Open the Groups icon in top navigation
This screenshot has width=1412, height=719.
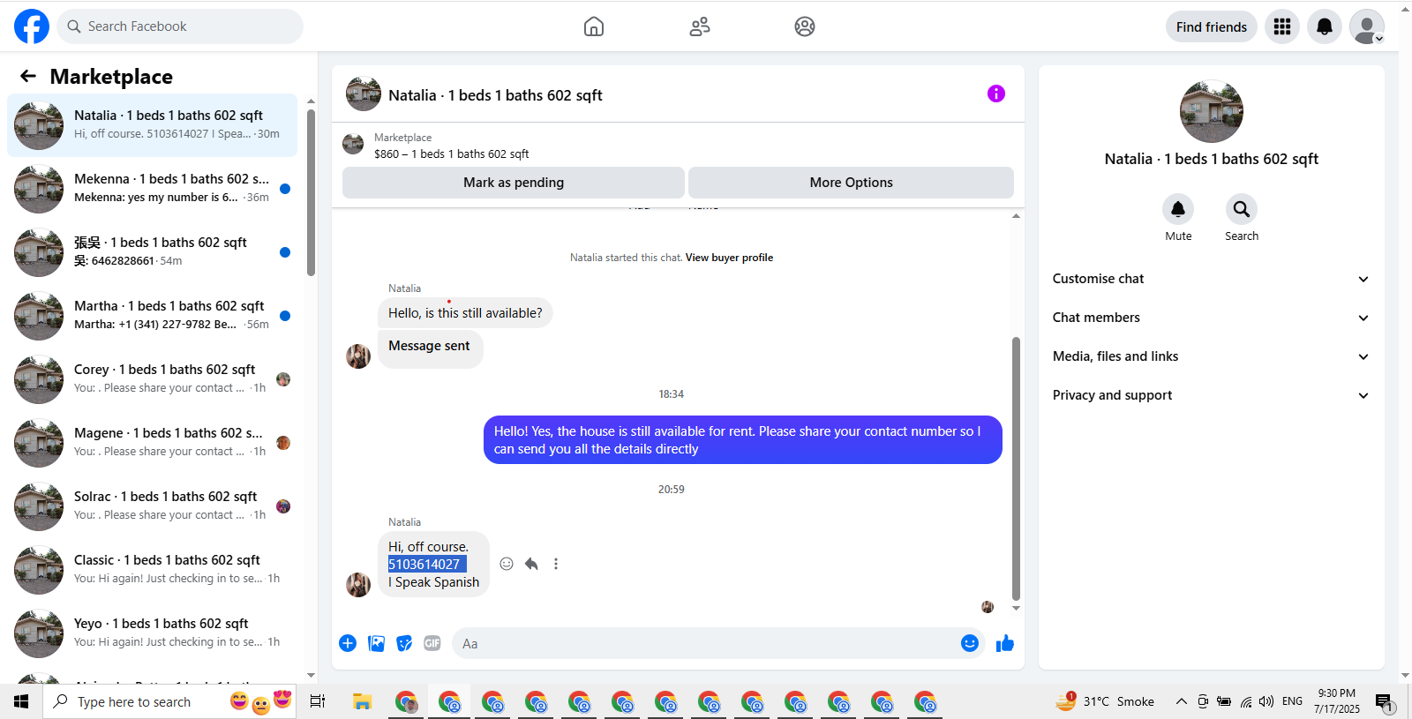pos(805,26)
